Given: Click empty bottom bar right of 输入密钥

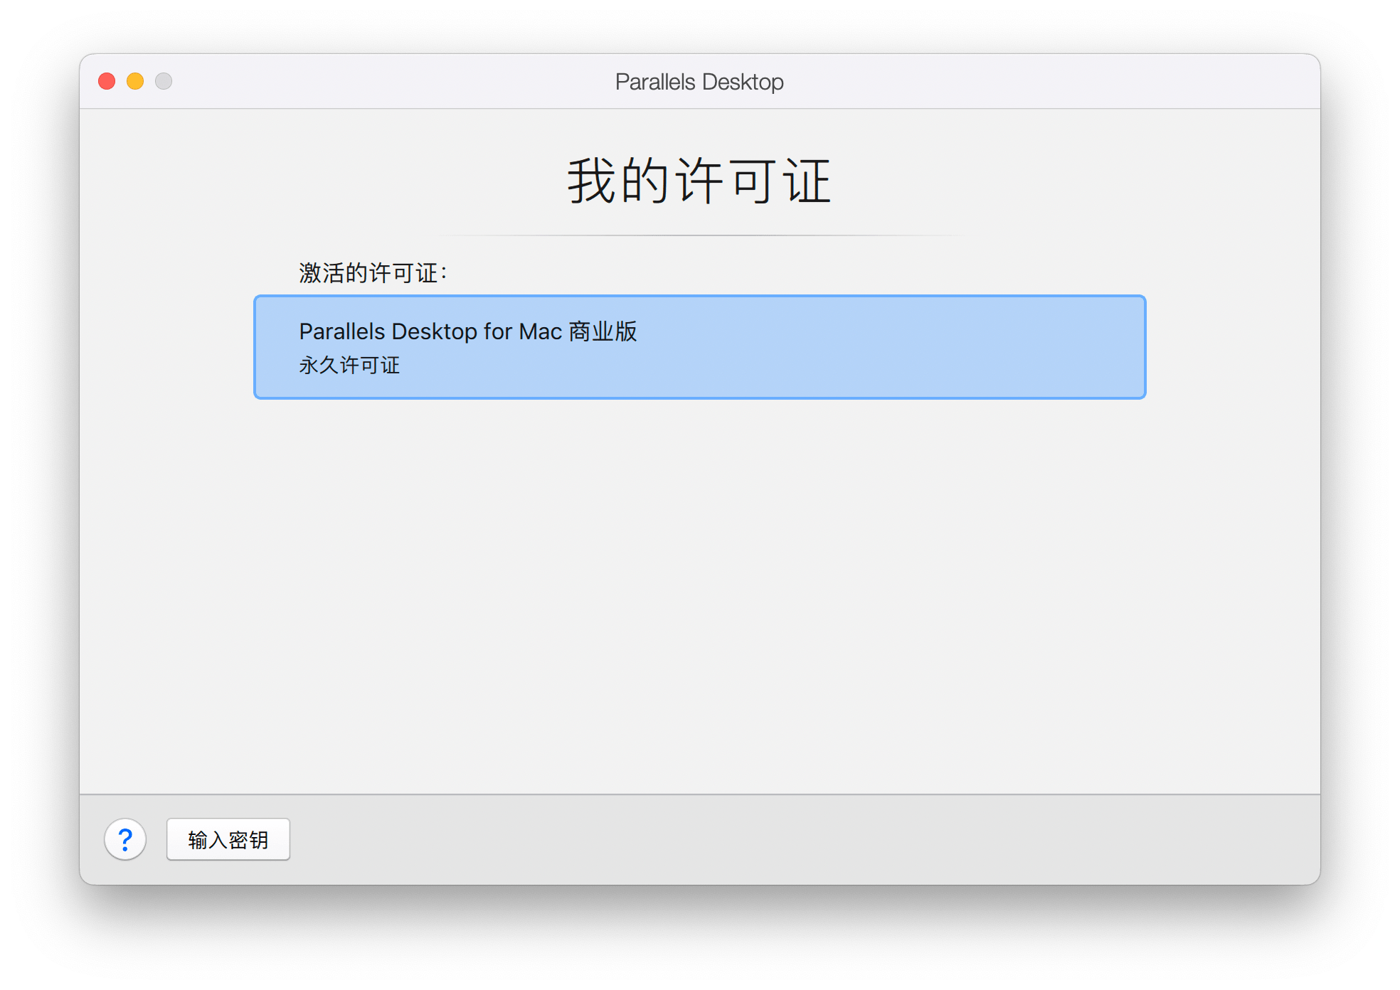Looking at the screenshot, I should click(804, 839).
